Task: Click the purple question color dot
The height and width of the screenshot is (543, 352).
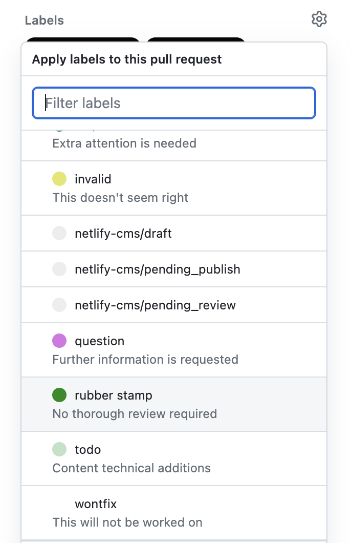Action: [x=59, y=341]
